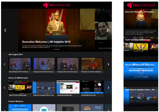Open the CC captions webinar thumbnail
Image resolution: width=159 pixels, height=112 pixels.
coord(44,108)
